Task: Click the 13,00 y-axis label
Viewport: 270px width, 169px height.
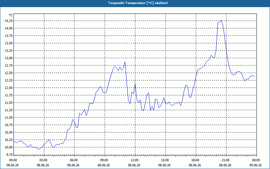Action: tap(9, 58)
